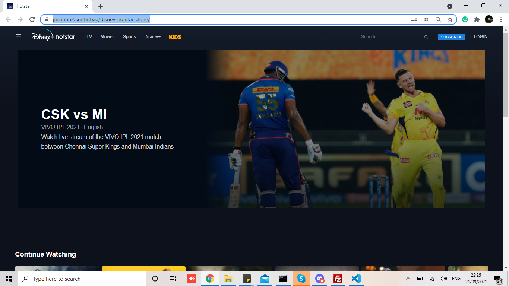Click the zoom-out magnifier in the address bar
Viewport: 509px width, 286px height.
pos(438,19)
